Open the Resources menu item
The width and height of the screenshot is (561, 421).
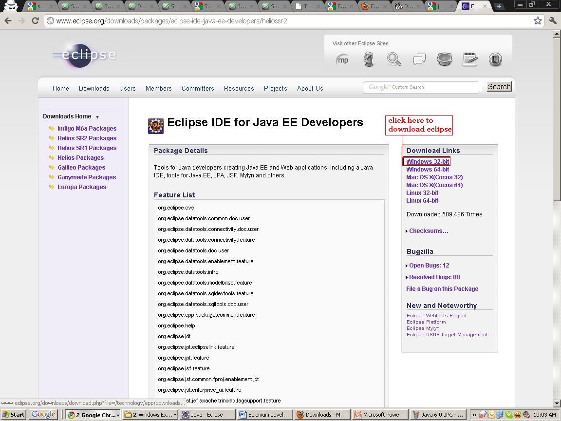pos(239,88)
